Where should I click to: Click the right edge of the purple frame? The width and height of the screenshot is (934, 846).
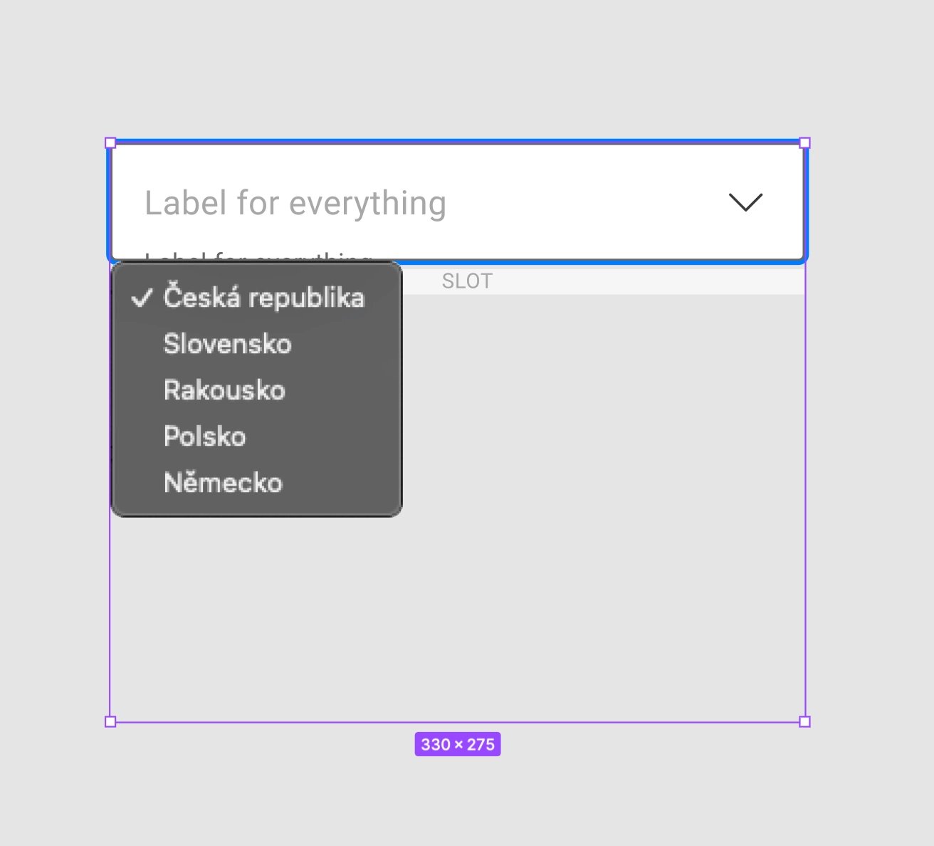(805, 498)
